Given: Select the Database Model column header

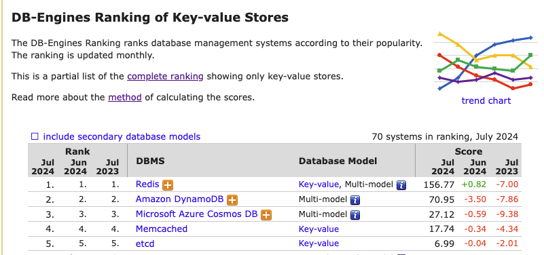Looking at the screenshot, I should 338,161.
